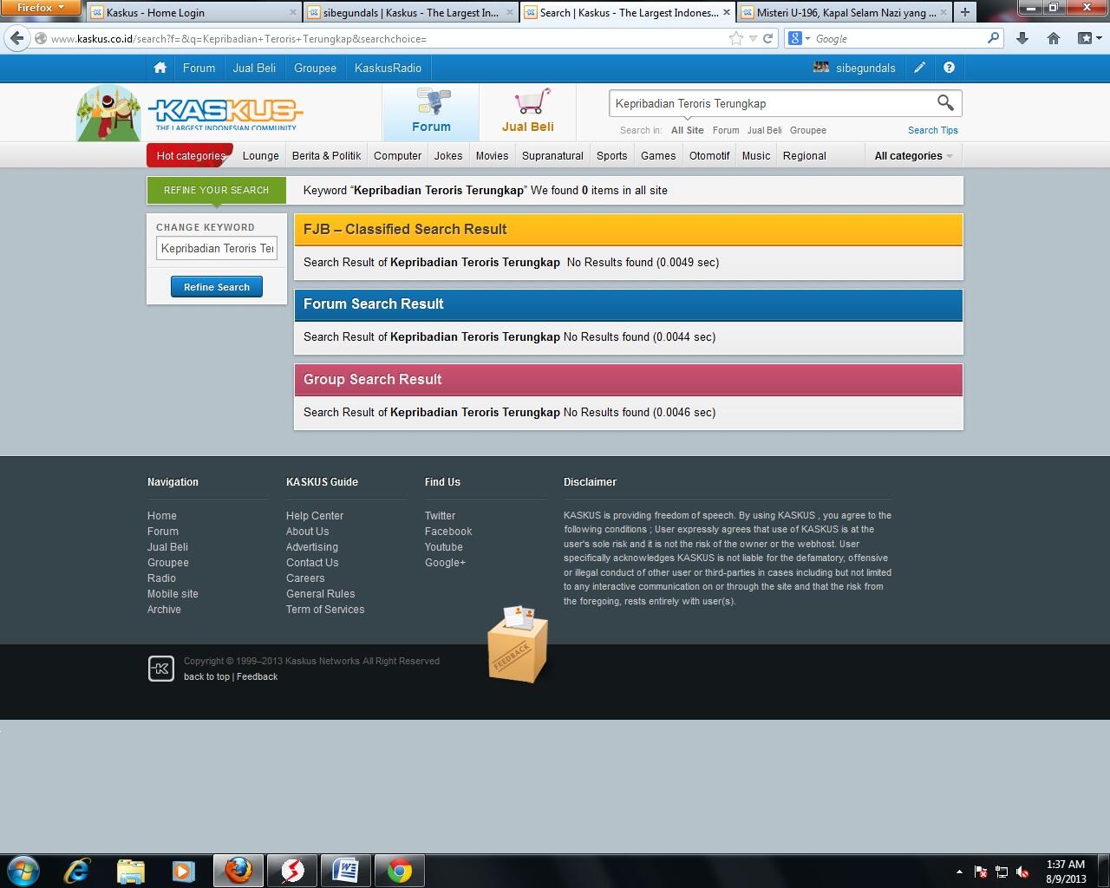Open the Help Center footer link
1110x888 pixels.
315,516
